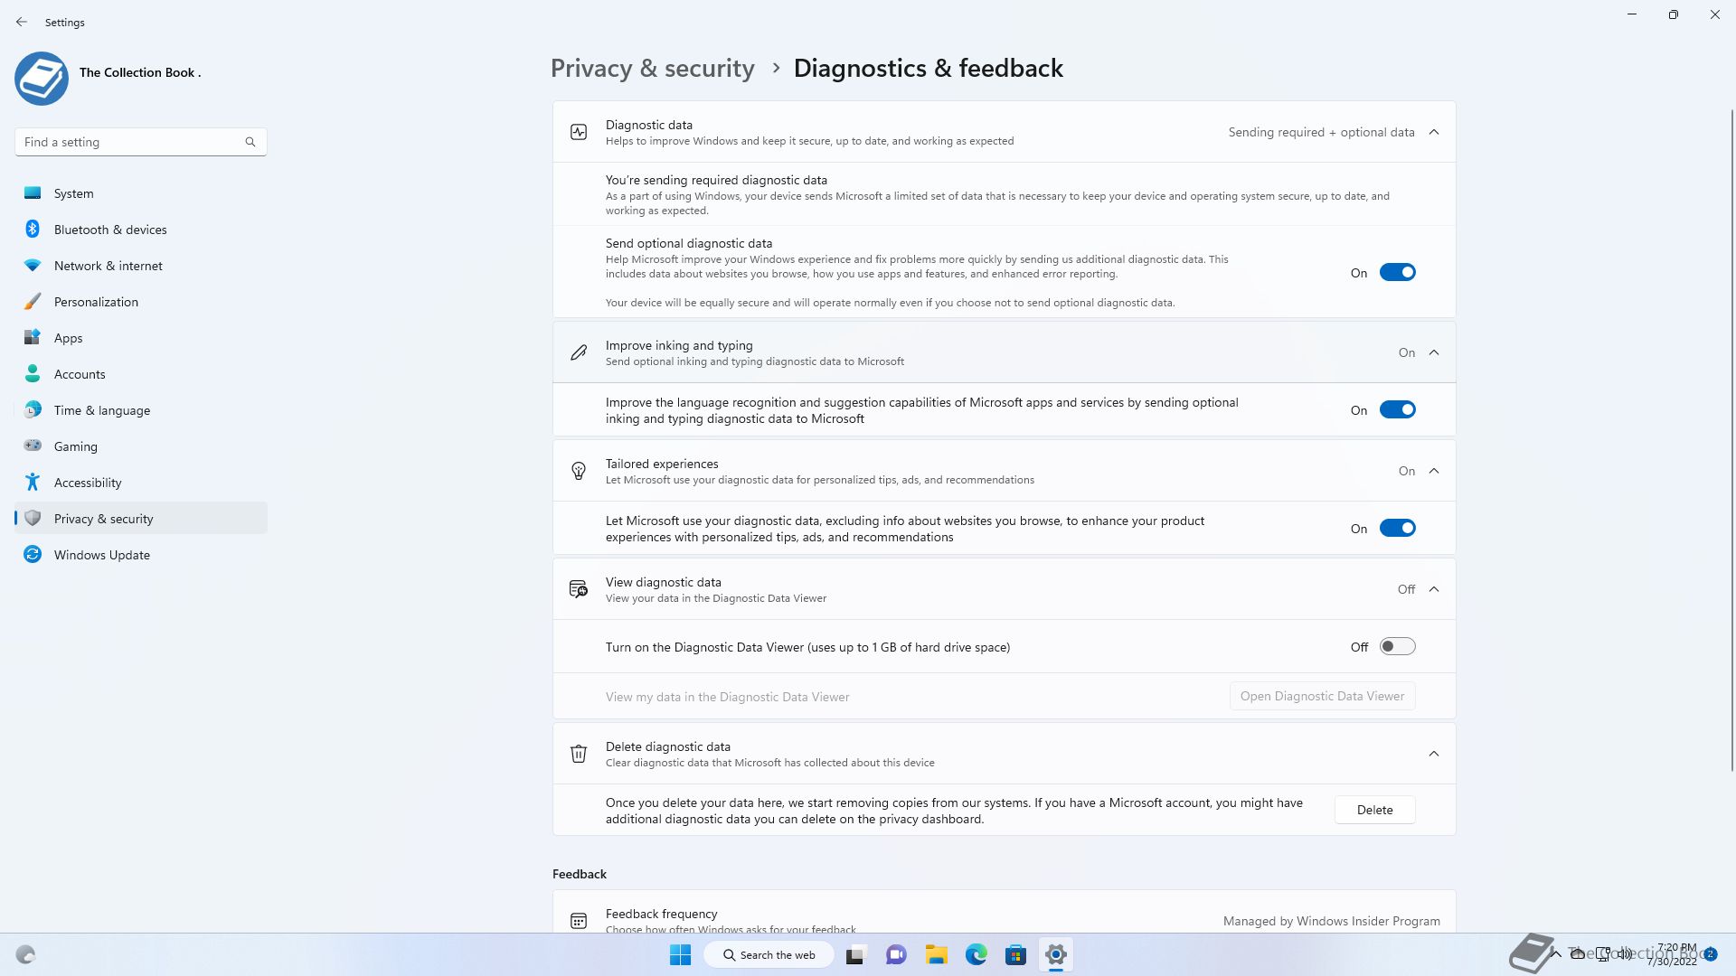Click the Feedback frequency calendar icon
The image size is (1736, 976).
click(x=579, y=921)
